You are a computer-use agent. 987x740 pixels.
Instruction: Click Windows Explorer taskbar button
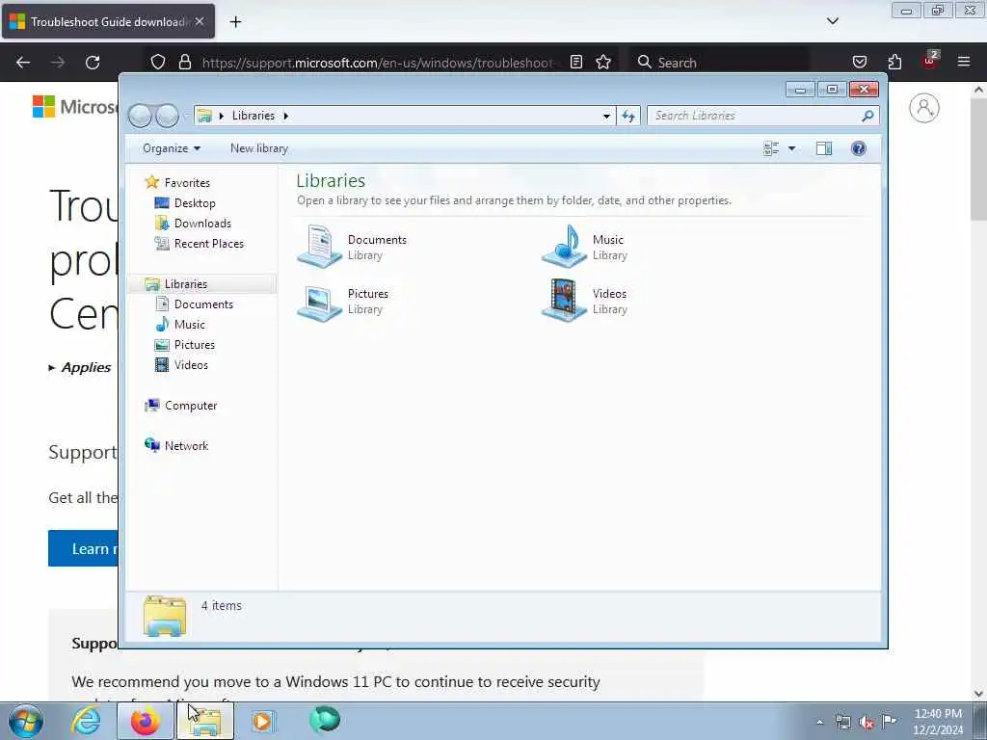tap(205, 721)
